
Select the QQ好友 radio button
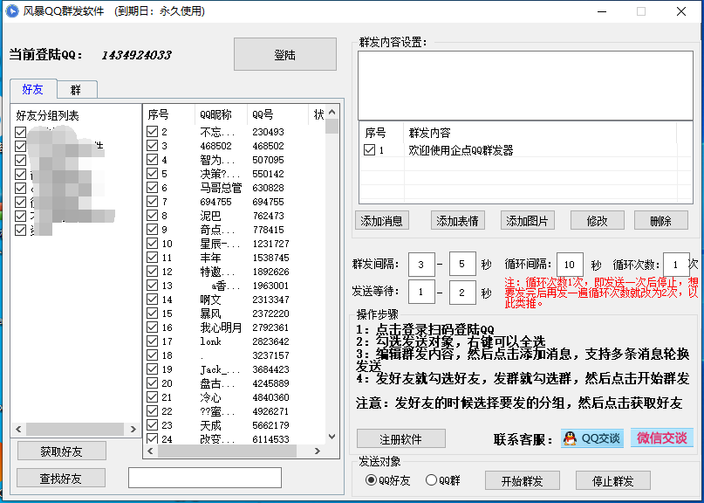coord(371,480)
